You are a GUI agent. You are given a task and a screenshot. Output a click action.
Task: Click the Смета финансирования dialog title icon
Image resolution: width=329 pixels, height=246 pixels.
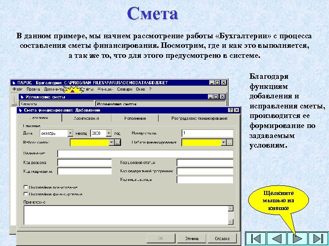pyautogui.click(x=21, y=110)
